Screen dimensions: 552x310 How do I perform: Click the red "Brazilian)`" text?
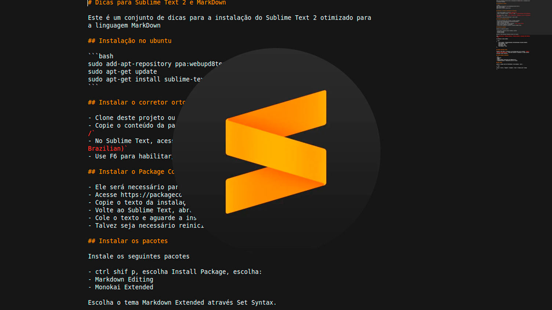click(108, 148)
